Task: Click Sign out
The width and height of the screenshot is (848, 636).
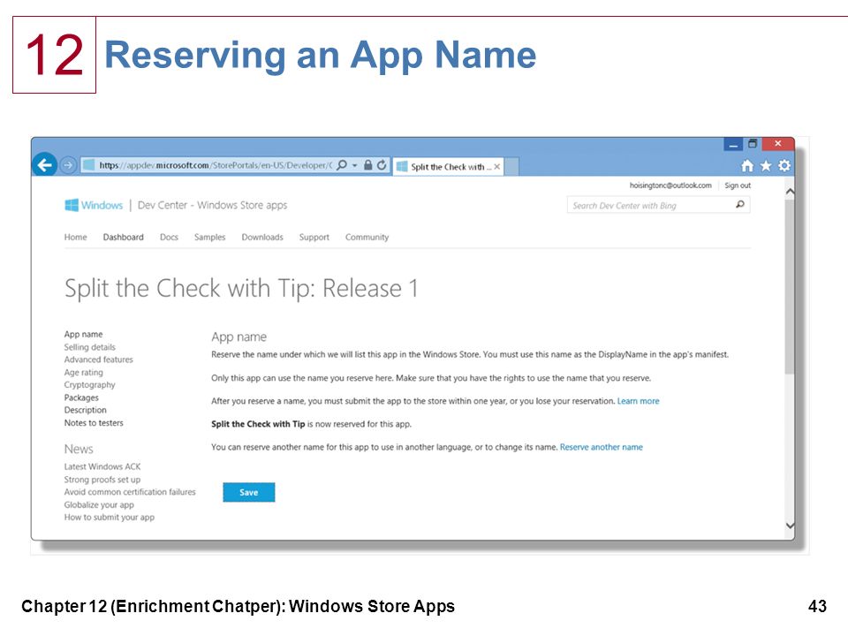Action: pos(738,185)
